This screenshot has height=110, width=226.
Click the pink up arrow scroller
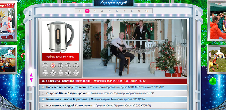31,75
